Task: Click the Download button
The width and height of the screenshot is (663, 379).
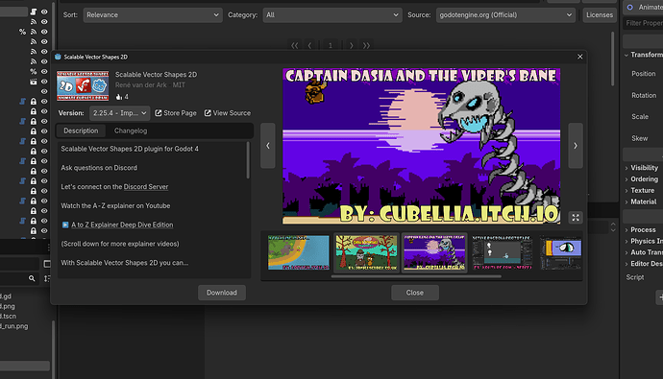Action: click(222, 293)
